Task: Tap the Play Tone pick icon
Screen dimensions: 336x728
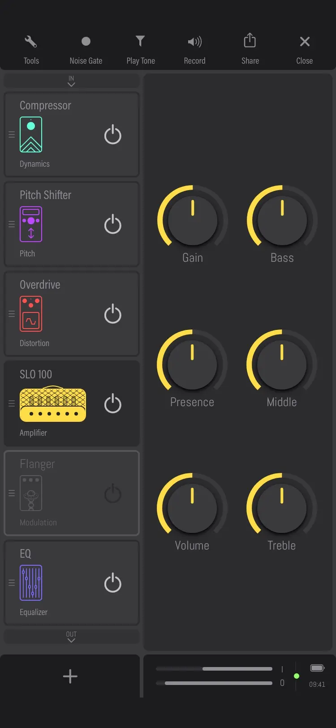Action: click(x=140, y=41)
